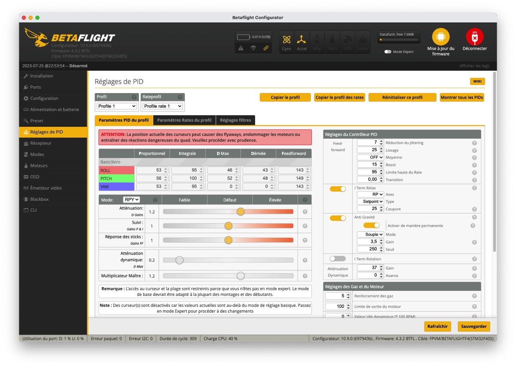Click PITCH Integrale value field
Screen dimensions: 516x367
pyautogui.click(x=187, y=178)
